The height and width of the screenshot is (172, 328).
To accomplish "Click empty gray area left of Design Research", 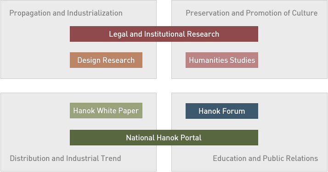I will tap(35, 60).
